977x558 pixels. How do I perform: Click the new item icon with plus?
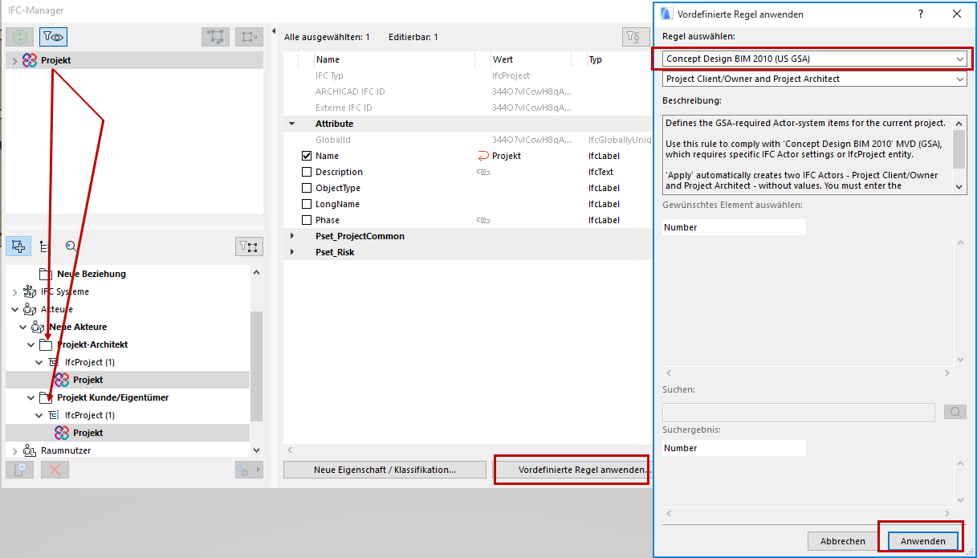tap(20, 470)
